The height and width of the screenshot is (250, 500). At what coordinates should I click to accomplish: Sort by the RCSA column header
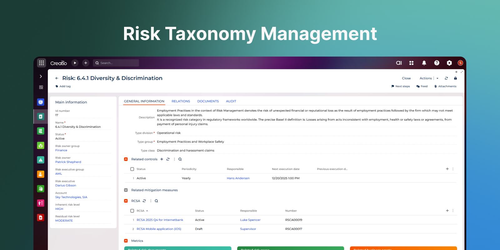pyautogui.click(x=141, y=211)
